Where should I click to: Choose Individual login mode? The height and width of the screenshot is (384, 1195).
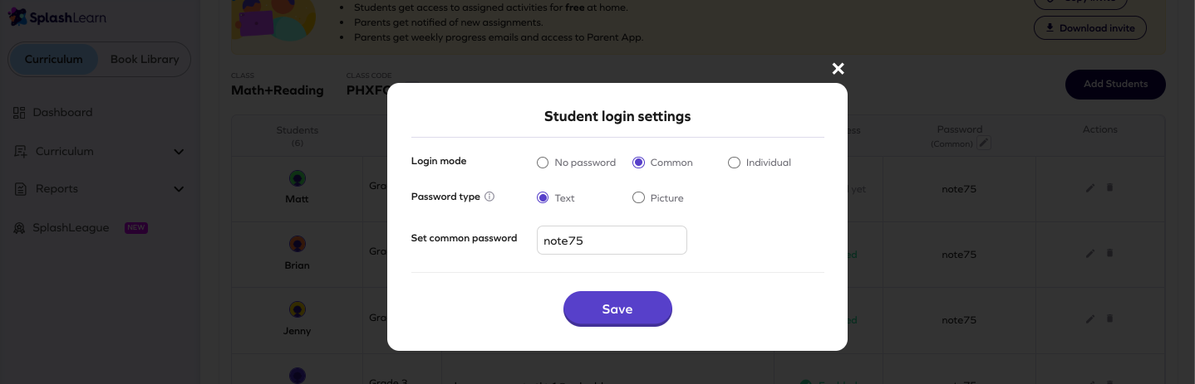coord(734,163)
